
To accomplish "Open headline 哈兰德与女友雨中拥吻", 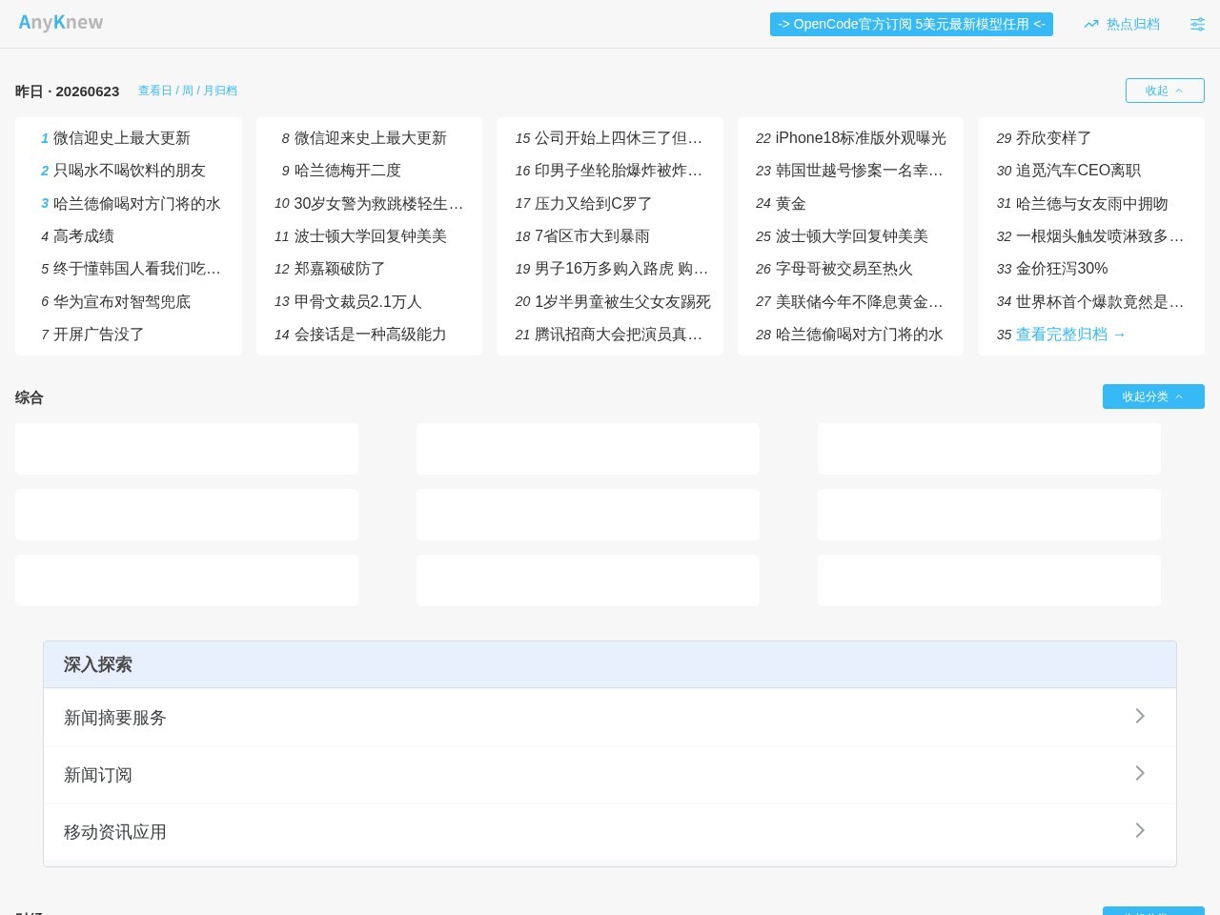I will click(x=1092, y=204).
